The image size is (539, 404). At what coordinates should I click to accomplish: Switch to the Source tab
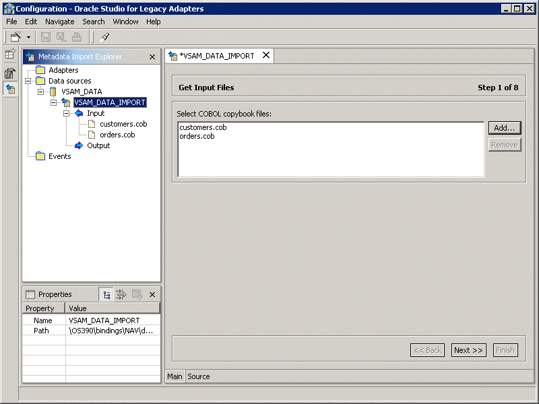[x=199, y=376]
